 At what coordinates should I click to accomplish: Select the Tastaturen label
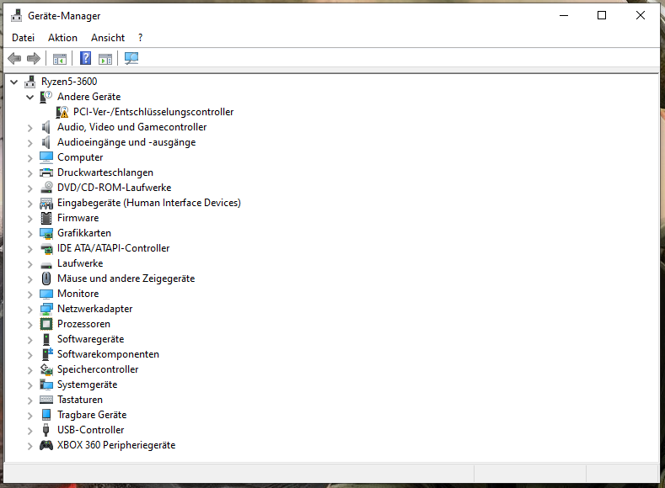click(x=80, y=400)
